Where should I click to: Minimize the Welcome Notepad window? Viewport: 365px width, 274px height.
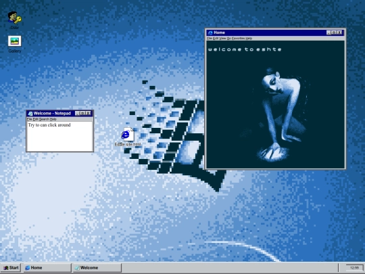click(x=77, y=114)
